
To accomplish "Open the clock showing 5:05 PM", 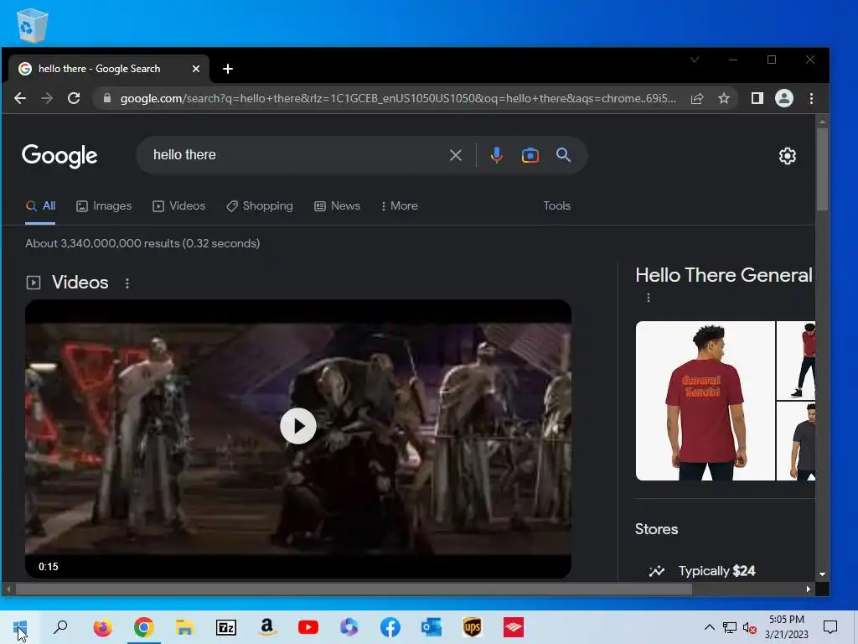I will click(x=786, y=627).
